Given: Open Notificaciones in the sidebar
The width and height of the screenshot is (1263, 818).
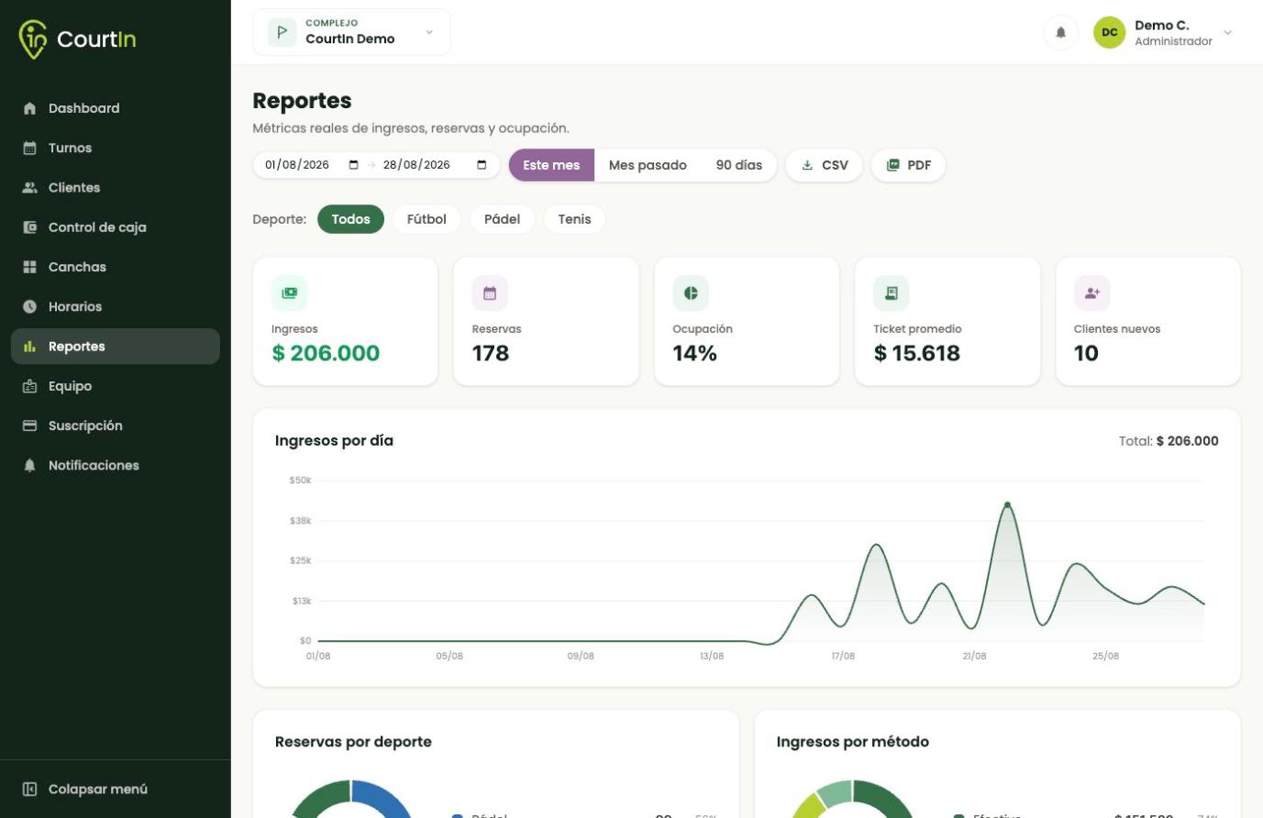Looking at the screenshot, I should (x=116, y=466).
